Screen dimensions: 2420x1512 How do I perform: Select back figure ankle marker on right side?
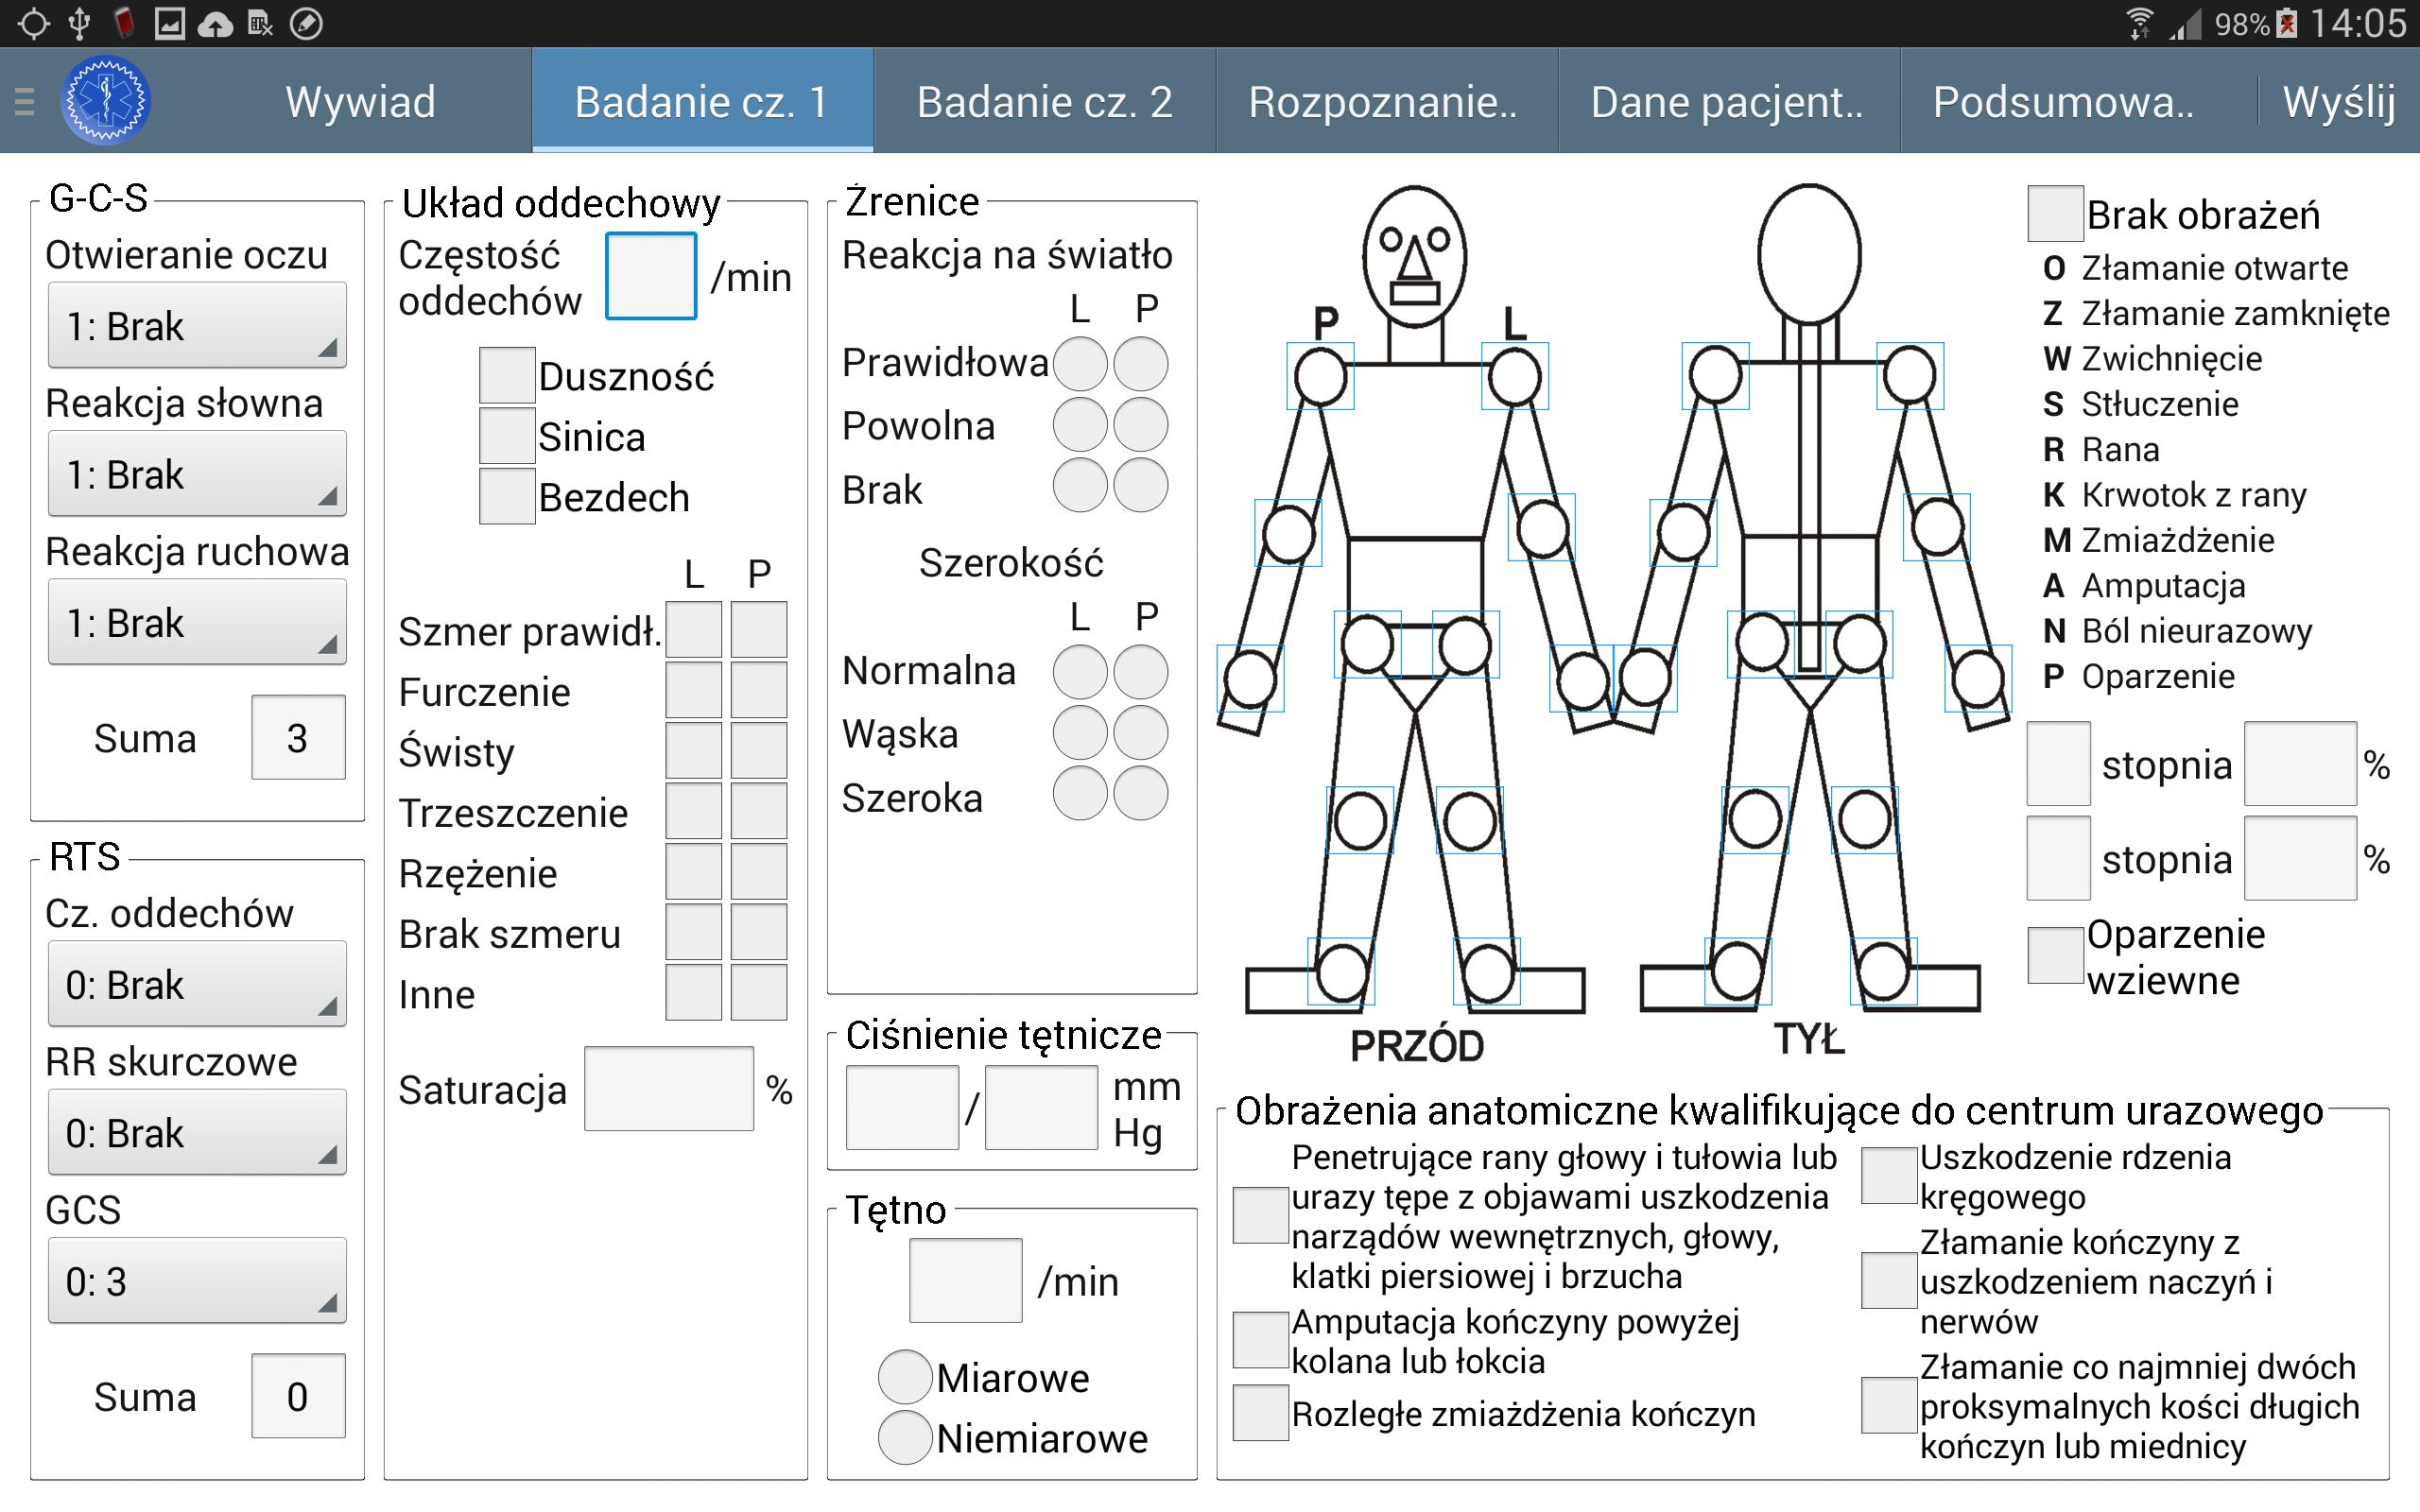(1883, 972)
